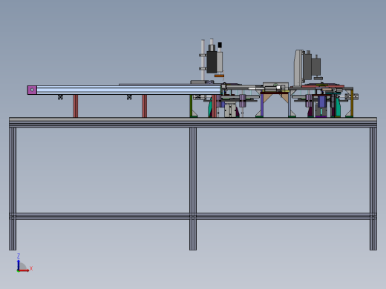This screenshot has height=289, width=386.
Task: Select the lower horizontal crossbar of the frame
Action: [193, 216]
